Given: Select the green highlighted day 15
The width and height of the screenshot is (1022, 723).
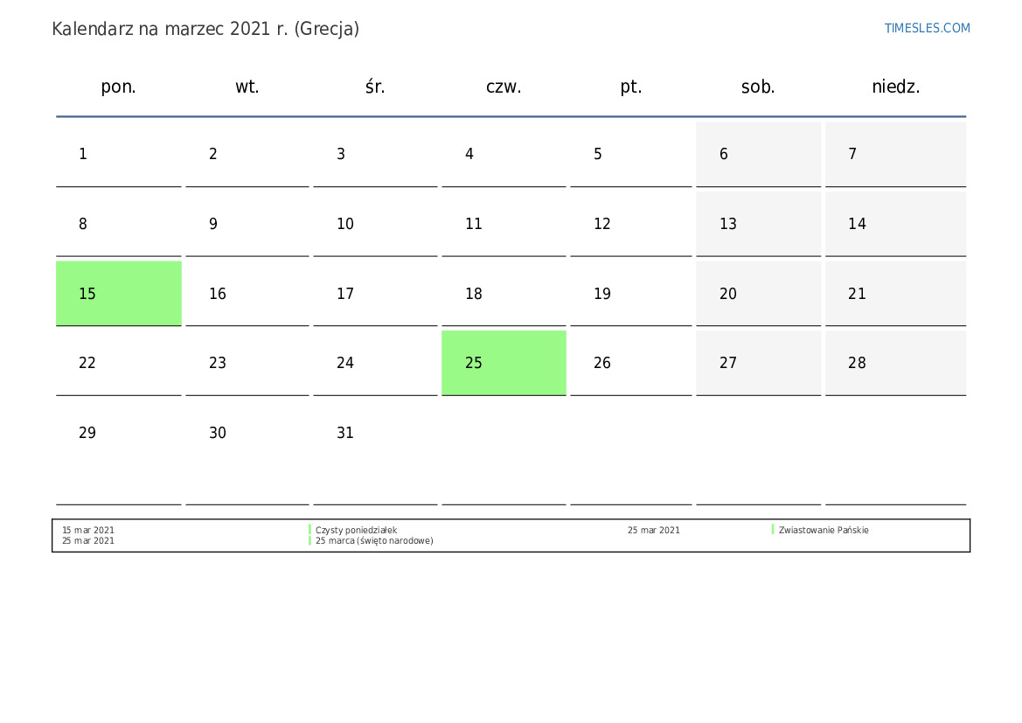Looking at the screenshot, I should point(119,294).
